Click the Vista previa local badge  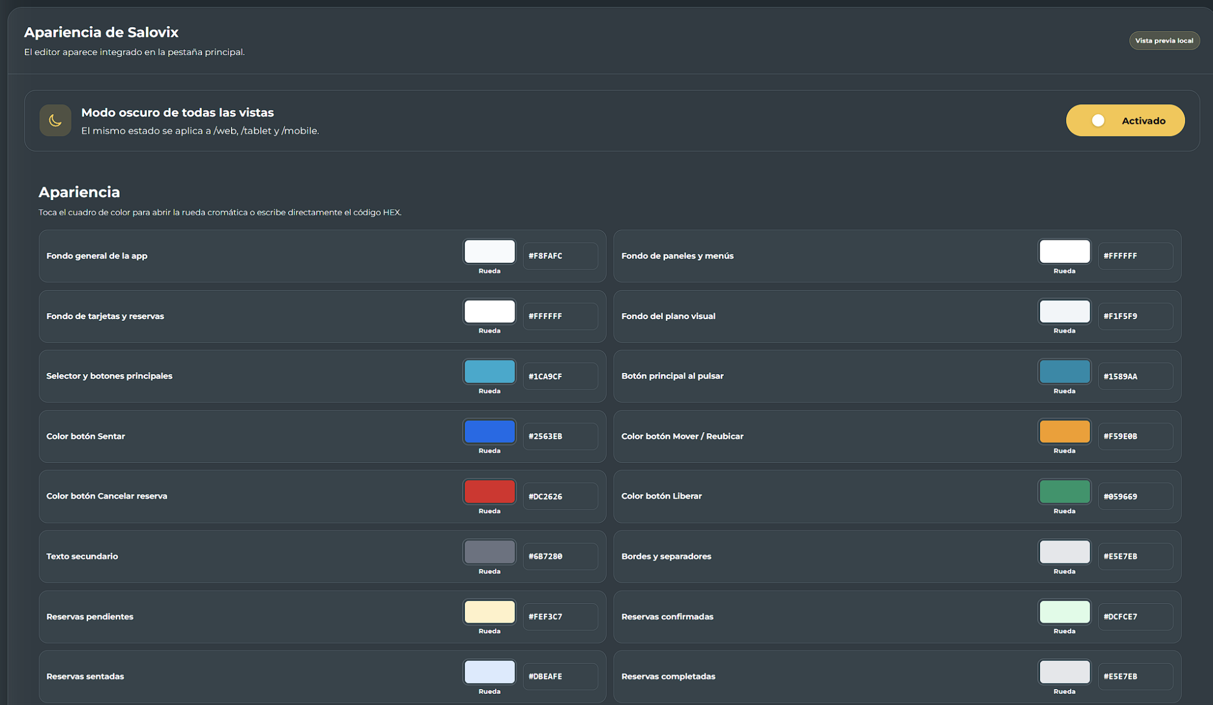click(x=1164, y=40)
